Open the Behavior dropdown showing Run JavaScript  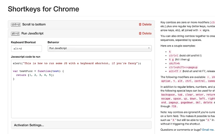99,48
